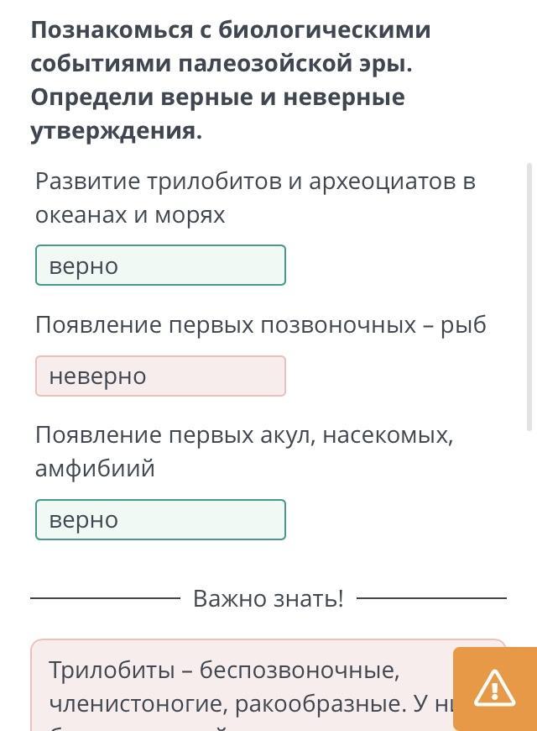Click the heading line "Познакомься с биологическими"
The height and width of the screenshot is (731, 537).
pos(231,30)
